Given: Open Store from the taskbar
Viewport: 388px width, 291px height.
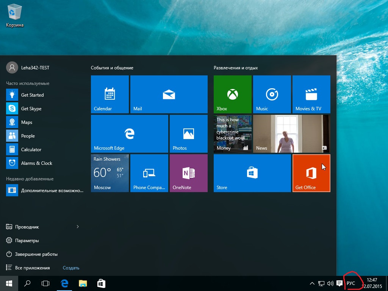Looking at the screenshot, I should pos(101,283).
